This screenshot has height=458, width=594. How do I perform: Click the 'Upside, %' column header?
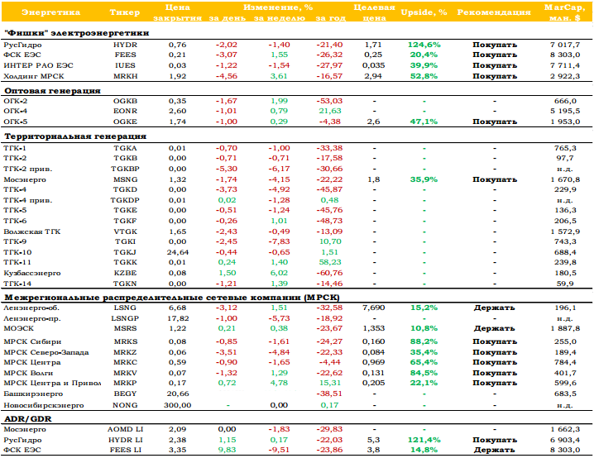coord(424,12)
